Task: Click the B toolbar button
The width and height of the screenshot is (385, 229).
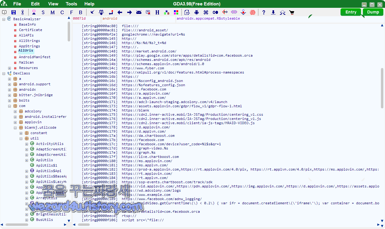Action: tap(80, 12)
